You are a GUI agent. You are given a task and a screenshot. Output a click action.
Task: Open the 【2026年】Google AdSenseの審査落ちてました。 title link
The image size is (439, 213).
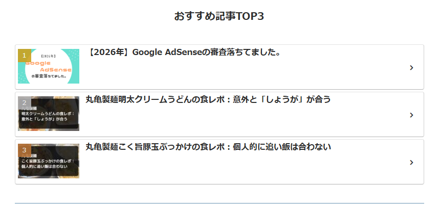[x=184, y=52]
